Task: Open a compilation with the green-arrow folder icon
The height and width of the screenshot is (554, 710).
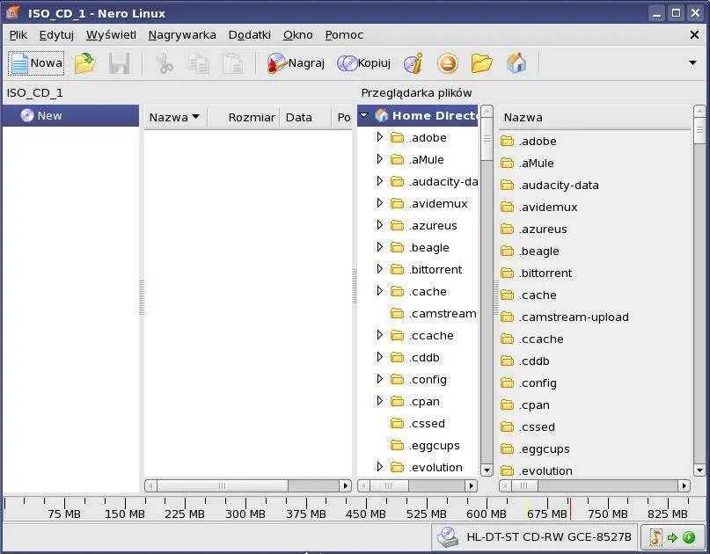Action: click(84, 63)
